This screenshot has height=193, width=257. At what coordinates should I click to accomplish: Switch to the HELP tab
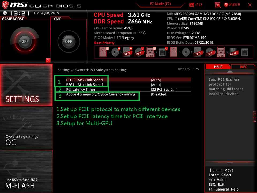click(218, 67)
